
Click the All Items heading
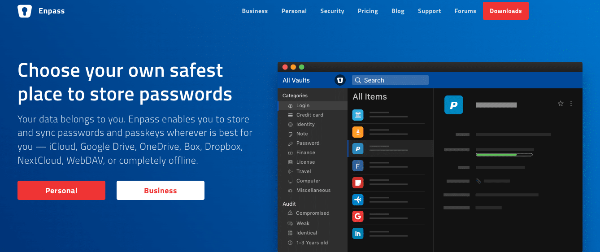point(370,96)
